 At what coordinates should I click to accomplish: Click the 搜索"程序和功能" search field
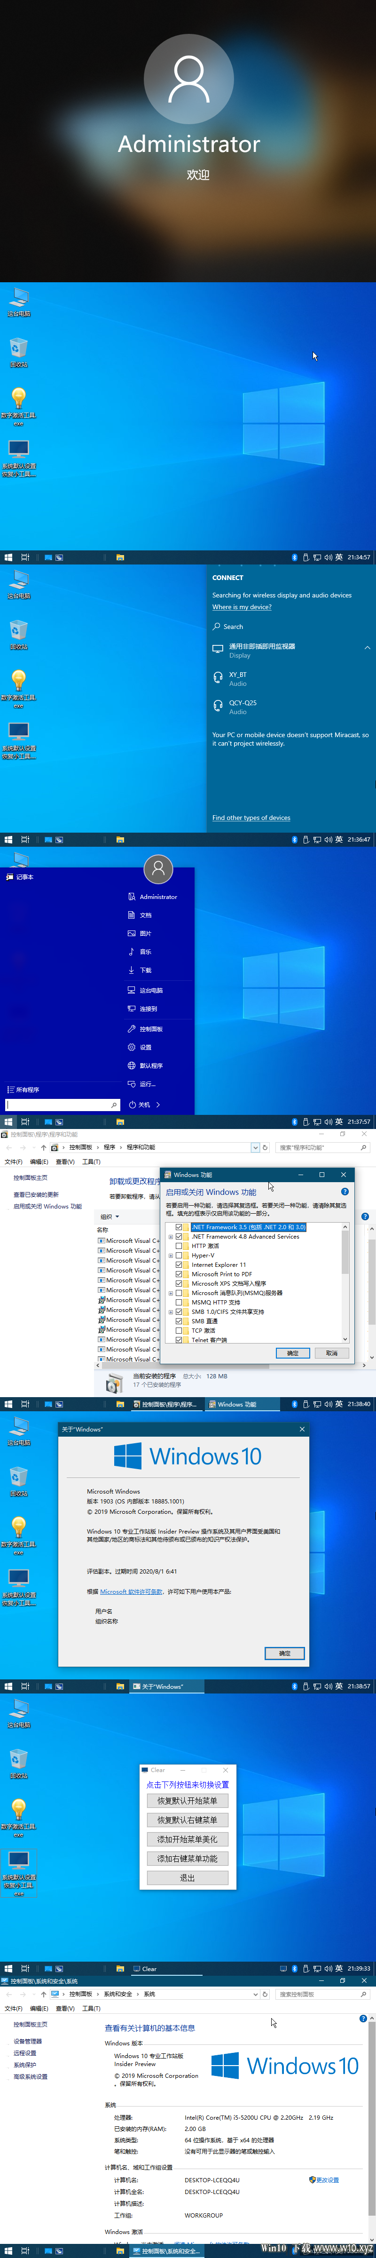pos(322,1147)
